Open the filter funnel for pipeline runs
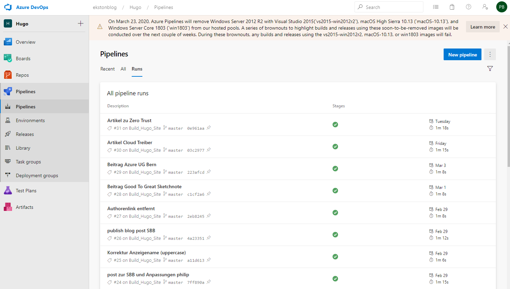 coord(490,68)
